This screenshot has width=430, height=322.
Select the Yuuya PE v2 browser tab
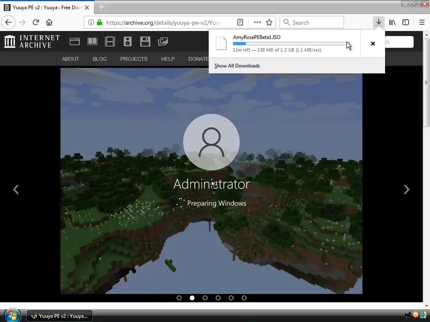[x=47, y=8]
